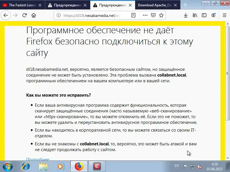Select the active Предупреждение tab
This screenshot has height=172, width=230.
click(x=113, y=5)
